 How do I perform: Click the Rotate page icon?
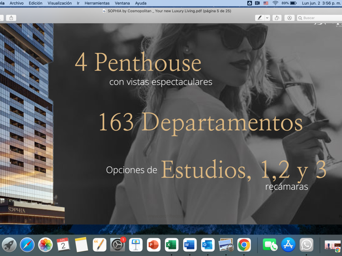[277, 18]
